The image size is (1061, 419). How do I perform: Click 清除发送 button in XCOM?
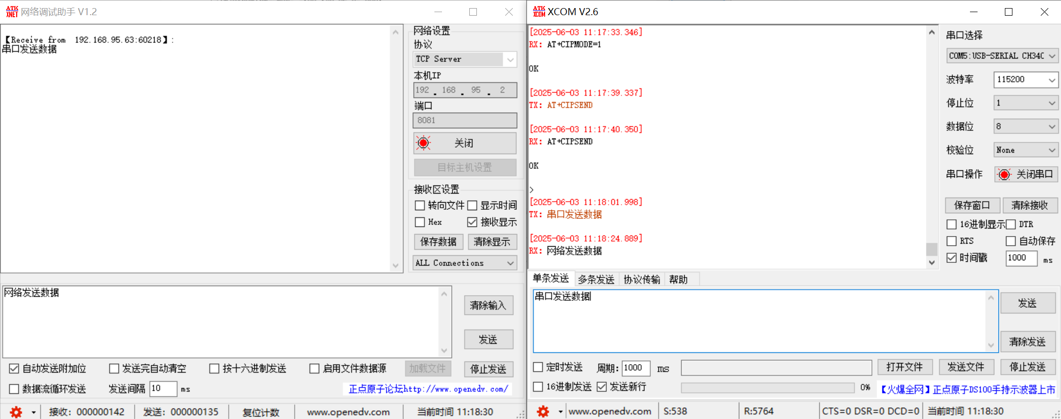(1028, 342)
